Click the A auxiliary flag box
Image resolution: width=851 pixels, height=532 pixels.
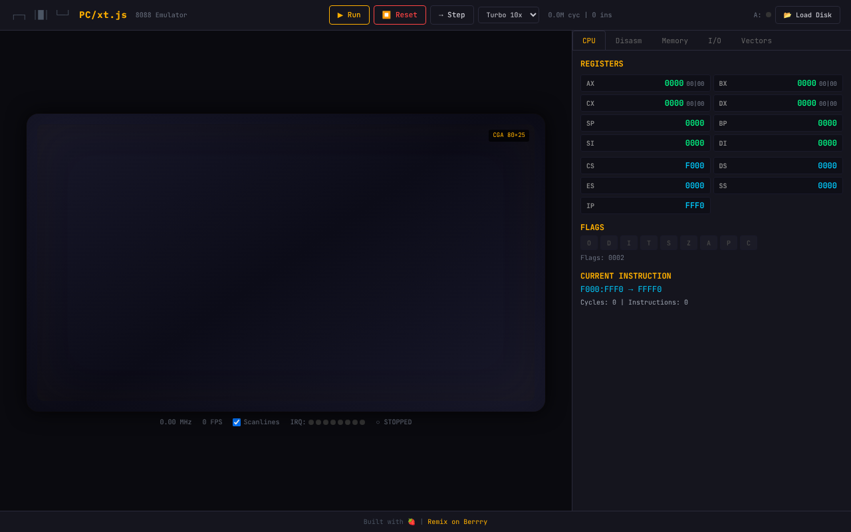coord(709,243)
